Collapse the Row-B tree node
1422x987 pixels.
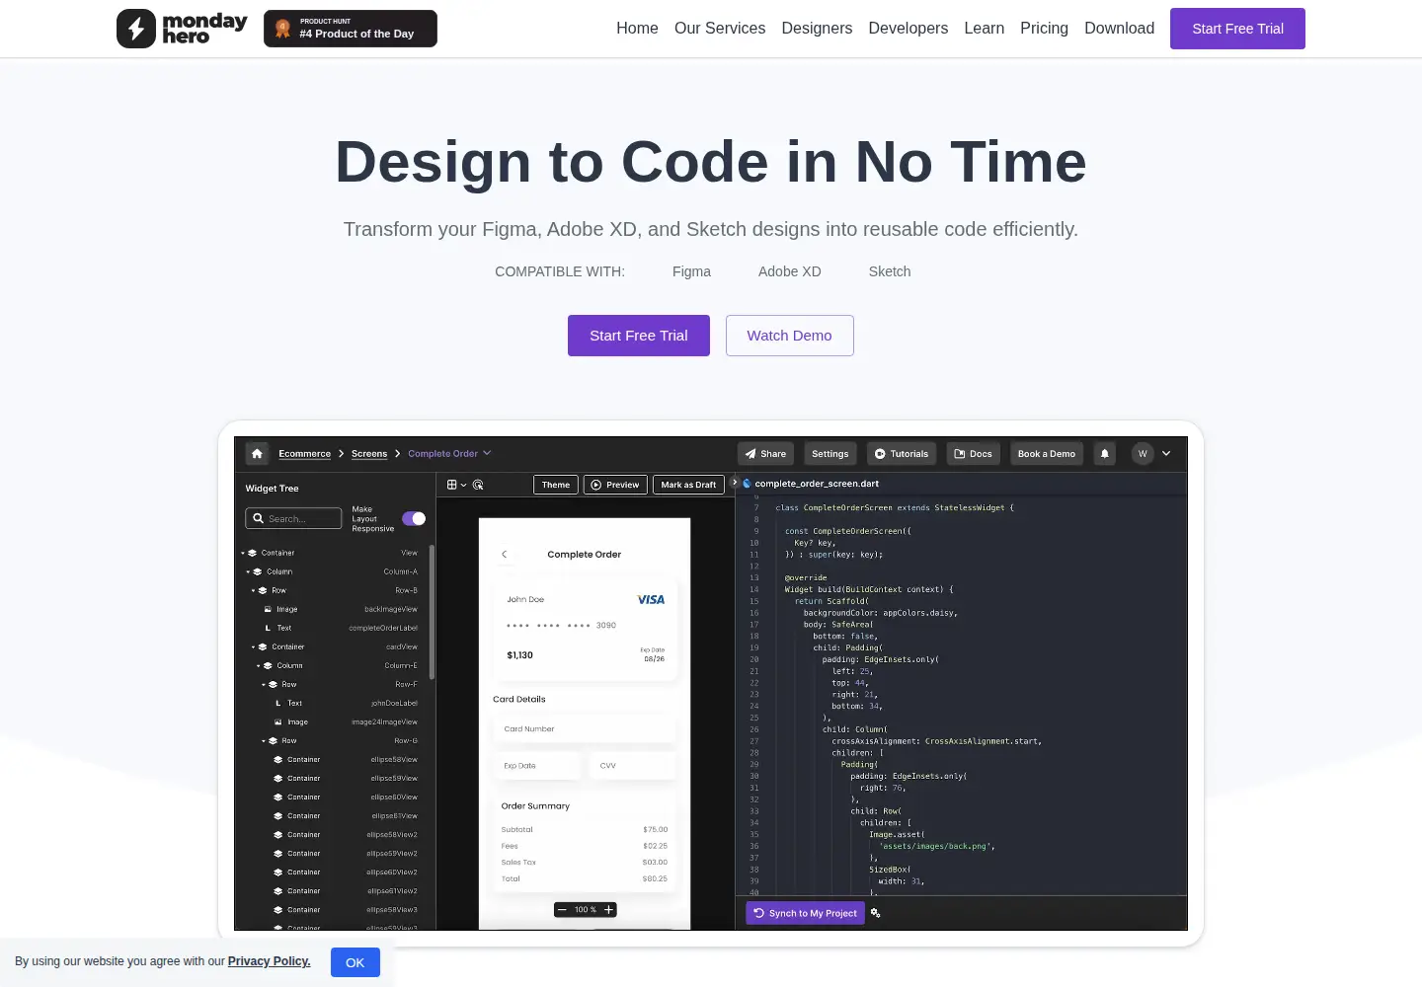tap(253, 591)
